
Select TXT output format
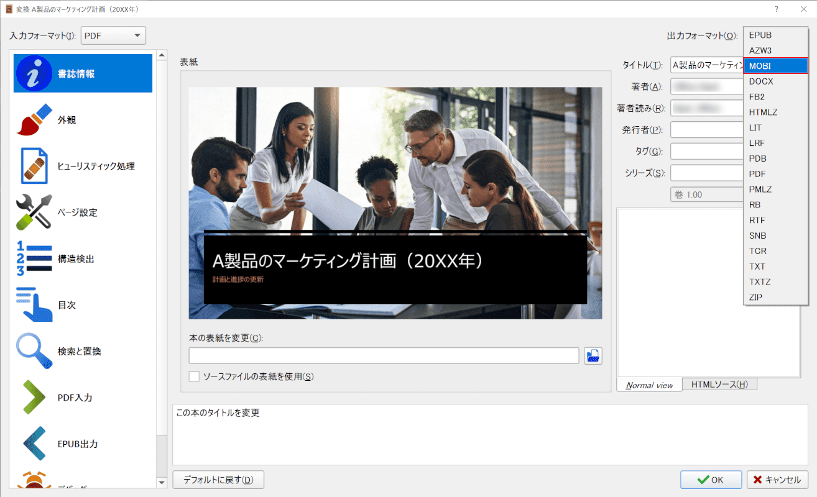775,267
